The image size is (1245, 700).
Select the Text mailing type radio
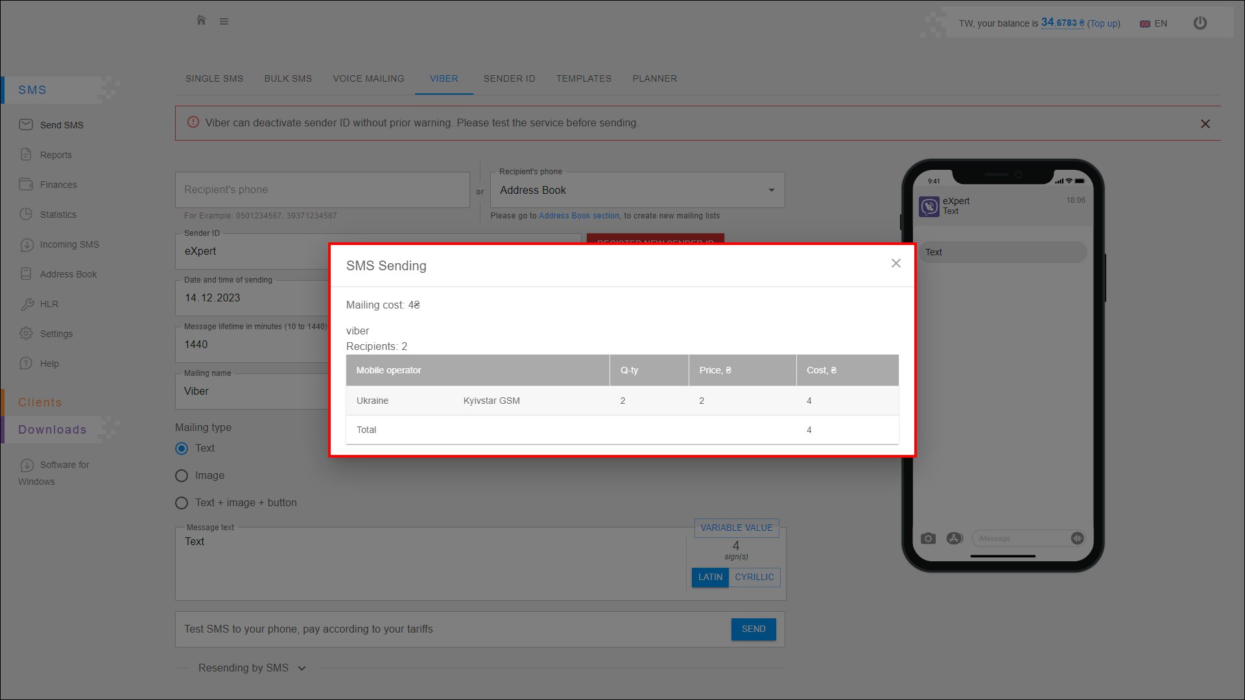tap(182, 449)
